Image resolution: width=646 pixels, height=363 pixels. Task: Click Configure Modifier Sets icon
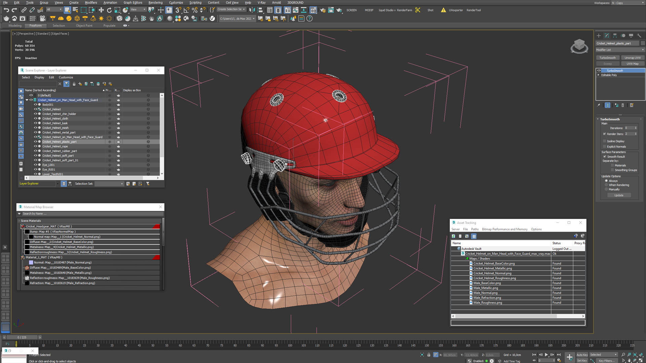click(x=632, y=105)
